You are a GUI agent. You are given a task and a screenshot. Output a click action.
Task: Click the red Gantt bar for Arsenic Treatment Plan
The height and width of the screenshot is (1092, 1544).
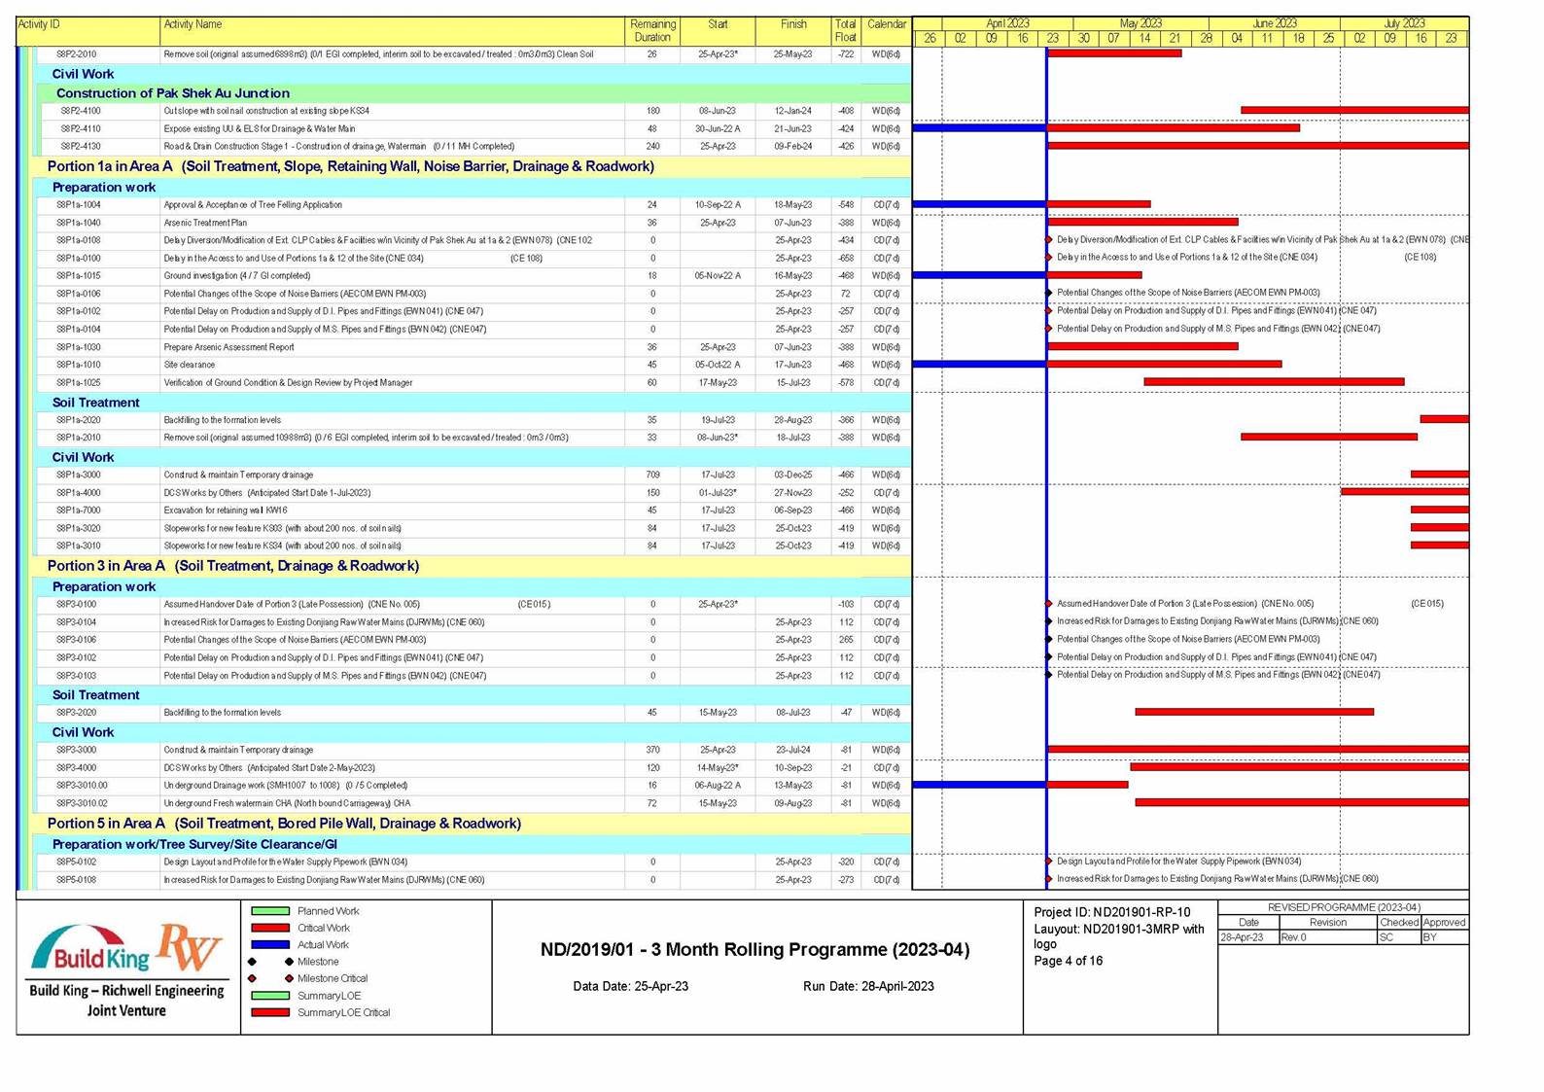click(x=1142, y=222)
